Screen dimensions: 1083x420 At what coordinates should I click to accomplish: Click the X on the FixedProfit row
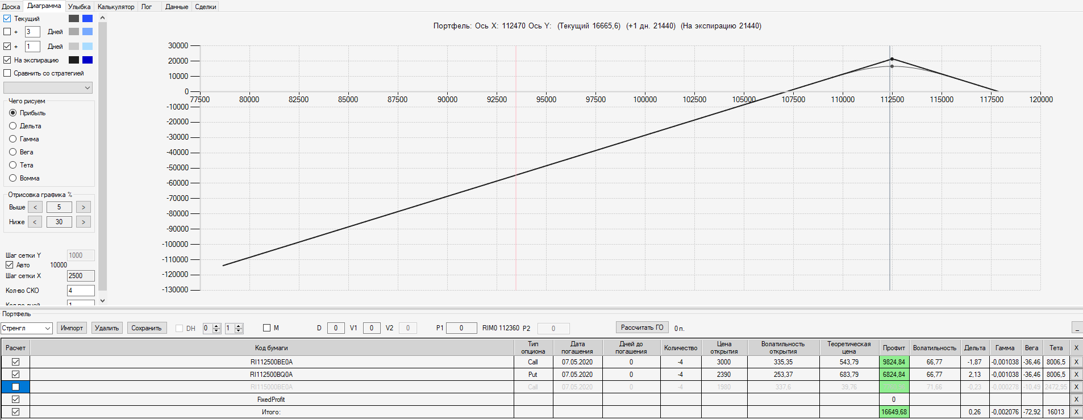point(1076,400)
